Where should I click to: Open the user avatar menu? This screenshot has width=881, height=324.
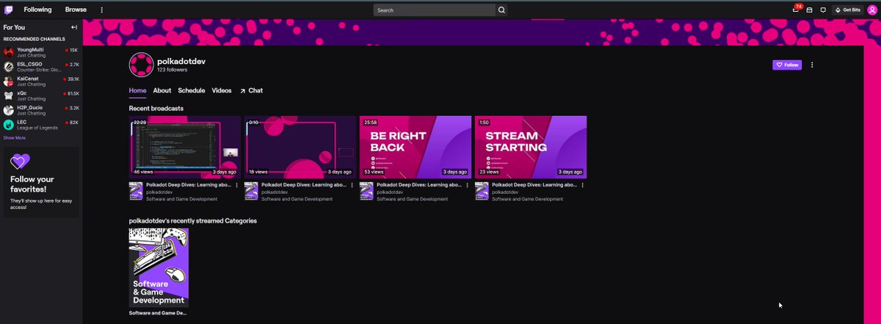click(x=871, y=10)
